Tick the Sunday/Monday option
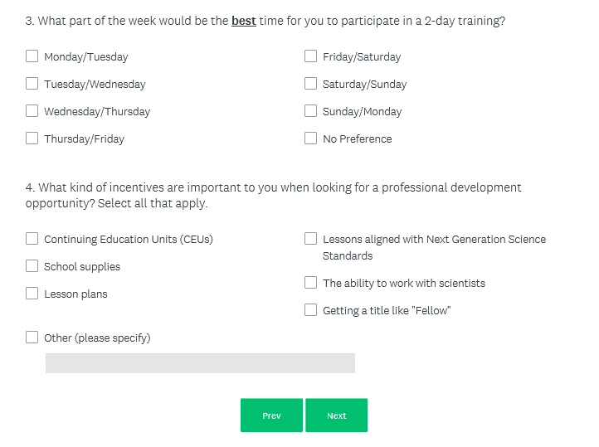Viewport: 599px width, 447px height. 311,111
